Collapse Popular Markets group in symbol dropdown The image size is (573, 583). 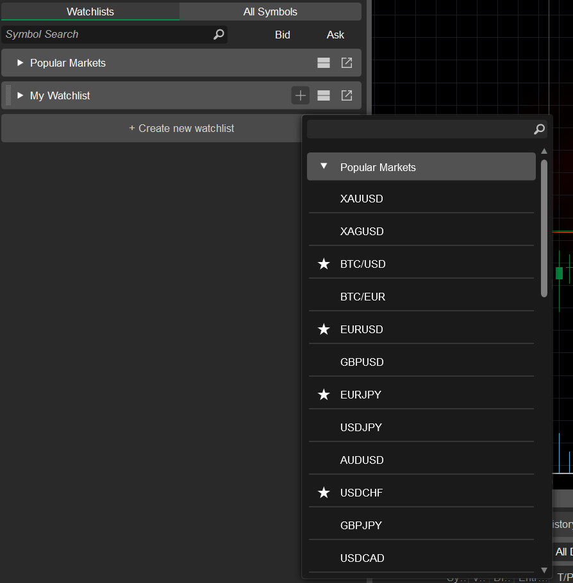[324, 167]
